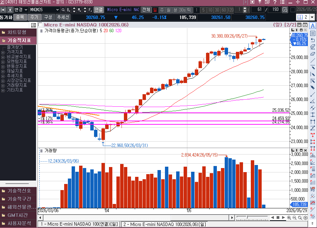Viewport: 317px width, 228px height.
Task: Click the symbol search magnifier icon
Action: pyautogui.click(x=63, y=10)
